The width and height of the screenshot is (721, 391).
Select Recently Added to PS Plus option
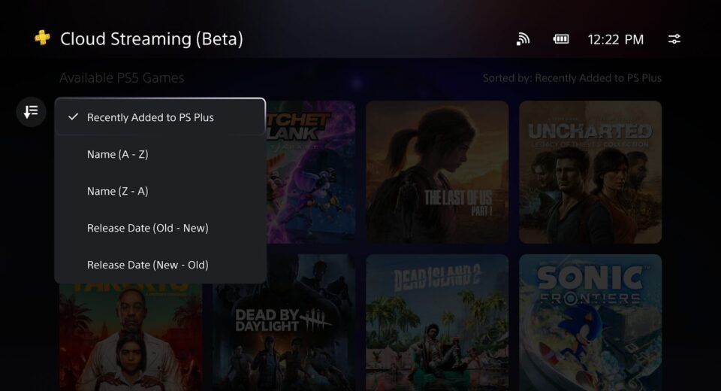tap(160, 117)
